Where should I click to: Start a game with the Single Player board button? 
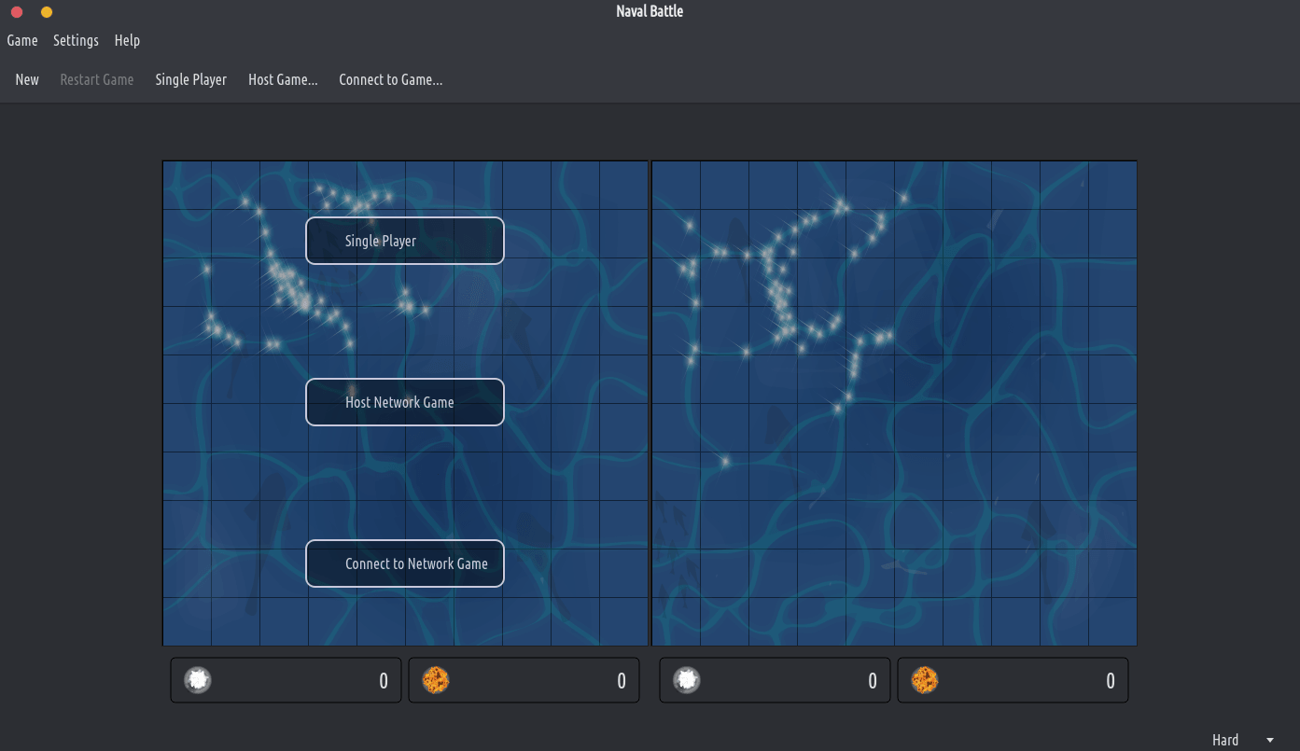(x=405, y=241)
